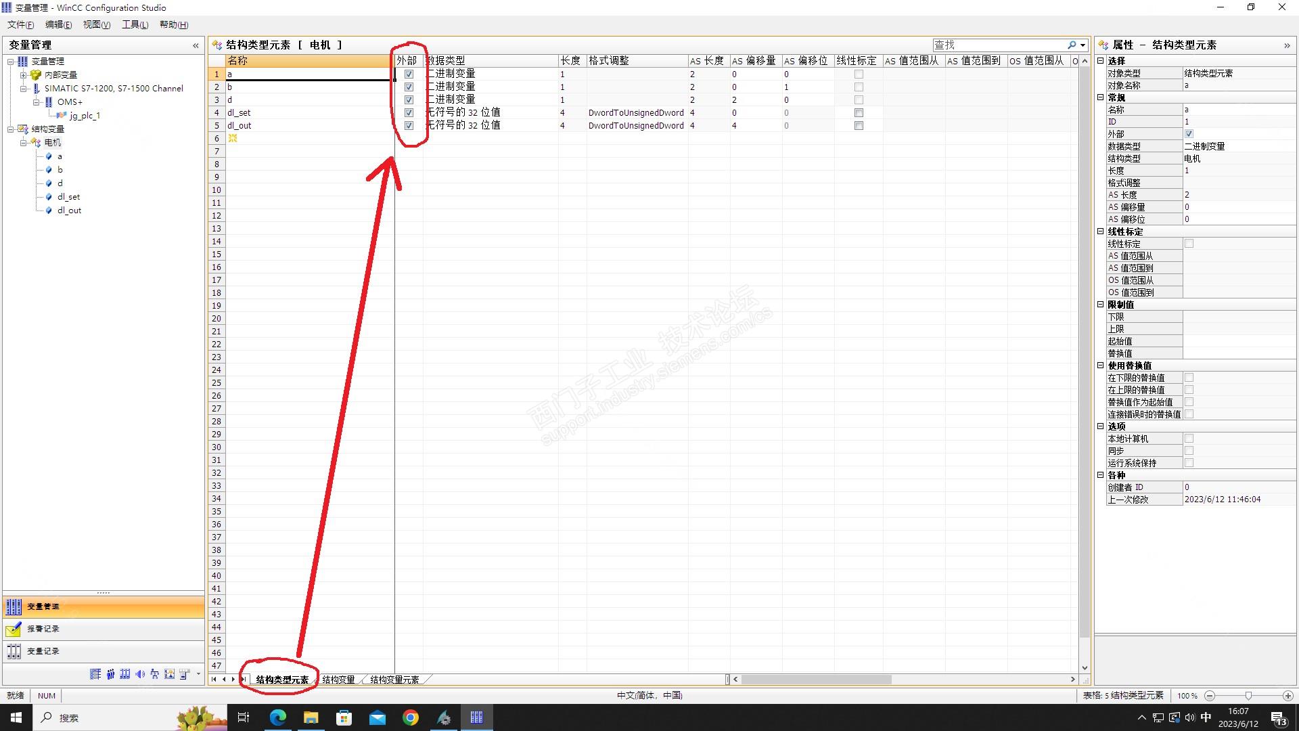Switch to the 结构变量元素 tab
The height and width of the screenshot is (731, 1299).
coord(394,680)
